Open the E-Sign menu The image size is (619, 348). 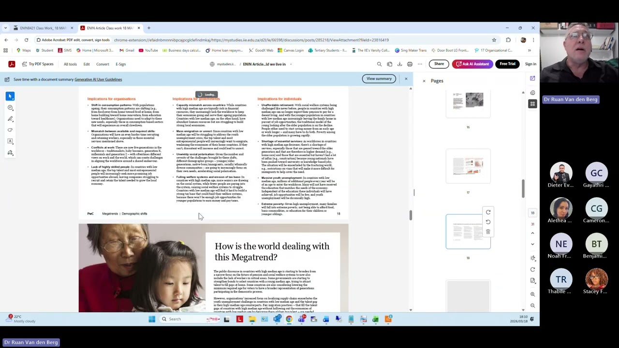coord(120,64)
